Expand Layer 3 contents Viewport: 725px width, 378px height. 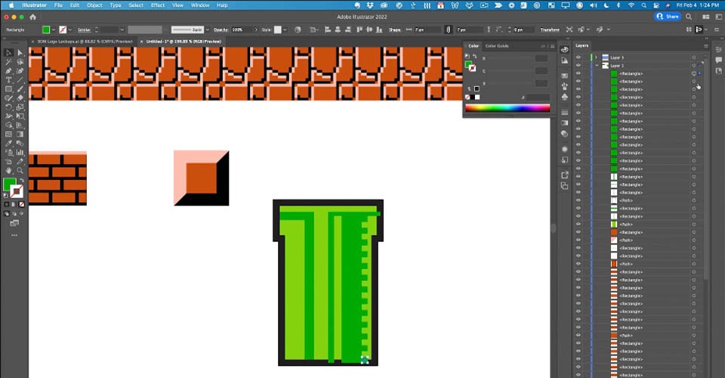596,57
